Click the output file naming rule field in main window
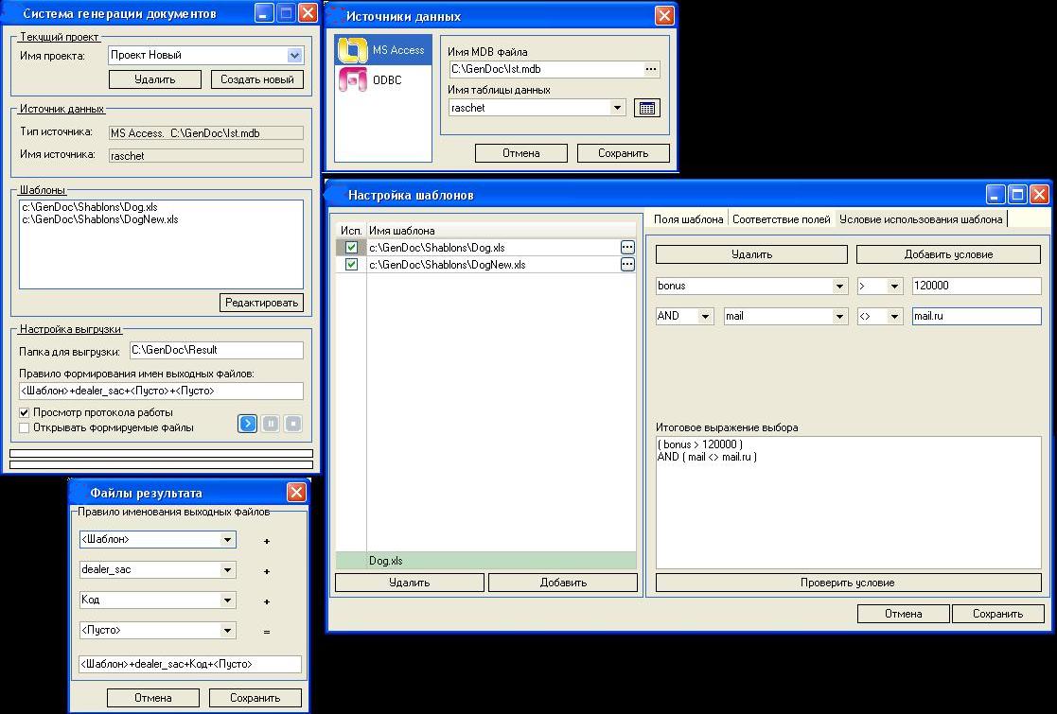The height and width of the screenshot is (714, 1057). pyautogui.click(x=161, y=391)
